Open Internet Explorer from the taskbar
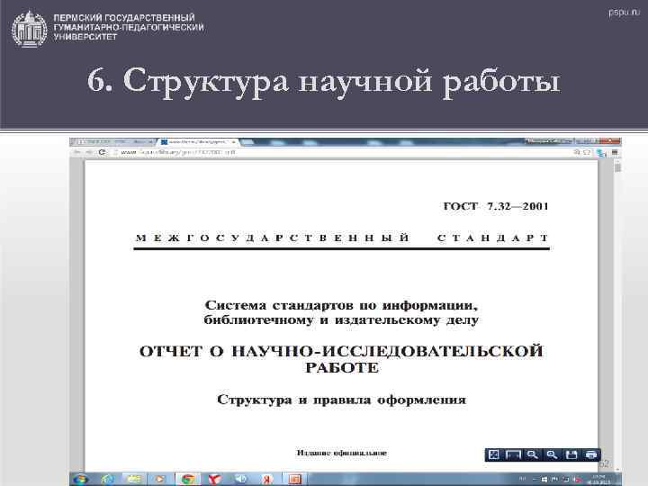648x486 pixels. 108,480
